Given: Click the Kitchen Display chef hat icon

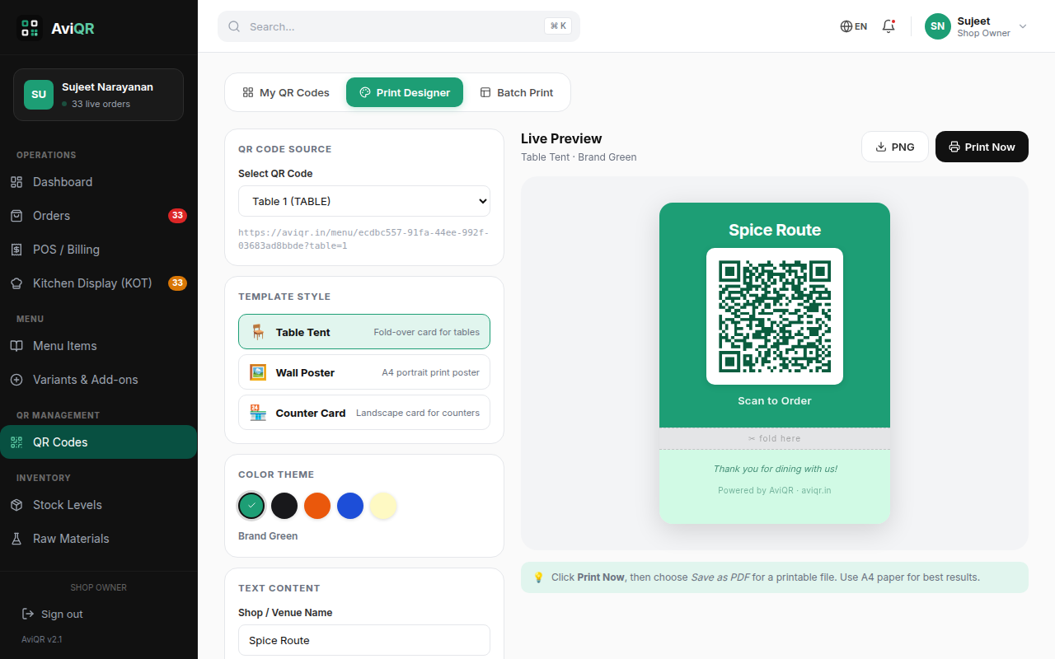Looking at the screenshot, I should point(16,283).
